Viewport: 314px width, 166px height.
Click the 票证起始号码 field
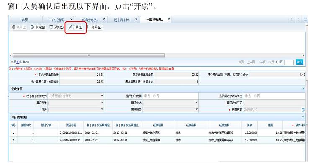[274, 103]
